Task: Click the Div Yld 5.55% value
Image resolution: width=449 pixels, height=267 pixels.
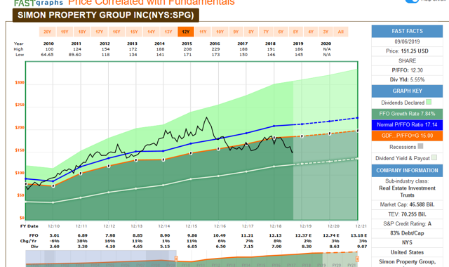Action: click(417, 79)
